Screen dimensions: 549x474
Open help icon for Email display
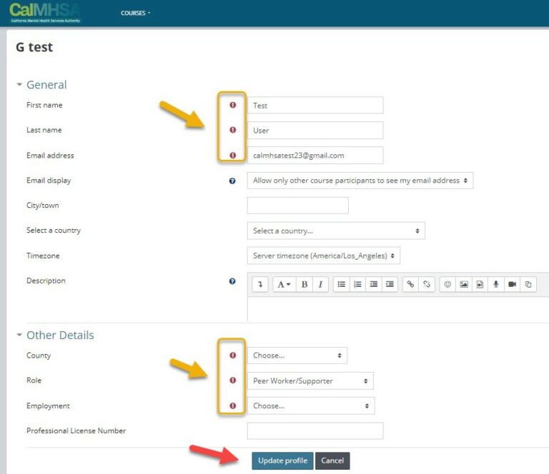pyautogui.click(x=232, y=181)
